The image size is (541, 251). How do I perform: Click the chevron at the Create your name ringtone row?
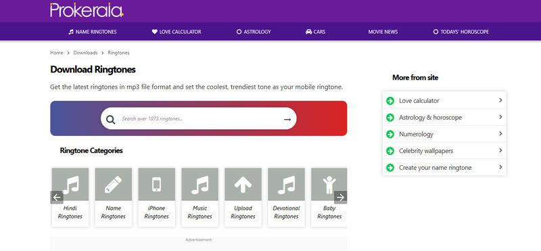click(500, 167)
